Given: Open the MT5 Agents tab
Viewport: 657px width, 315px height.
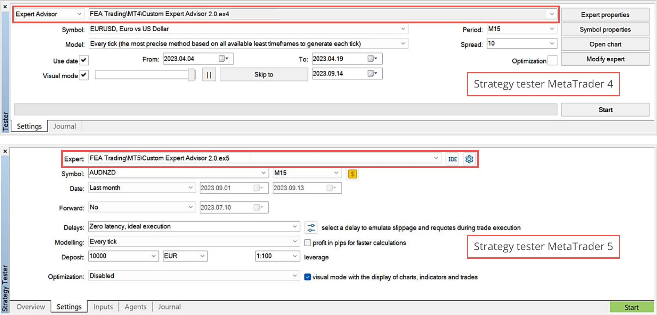Looking at the screenshot, I should click(x=136, y=307).
